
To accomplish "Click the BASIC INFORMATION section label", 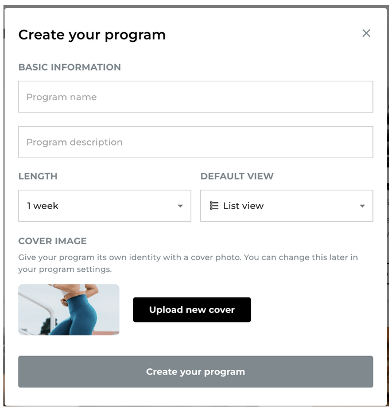I will click(x=69, y=67).
